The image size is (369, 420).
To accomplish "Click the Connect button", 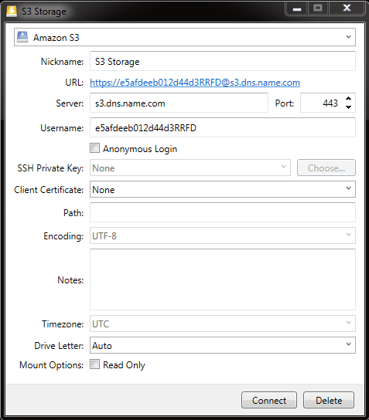I will (269, 400).
